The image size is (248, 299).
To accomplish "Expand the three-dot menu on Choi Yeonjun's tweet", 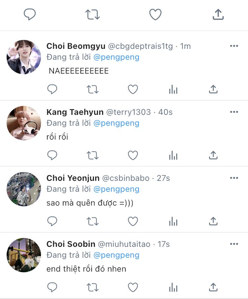I will pos(234,178).
